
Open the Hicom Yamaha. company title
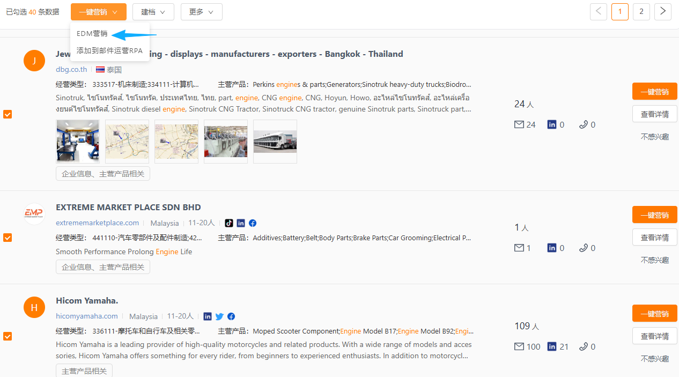pos(87,300)
